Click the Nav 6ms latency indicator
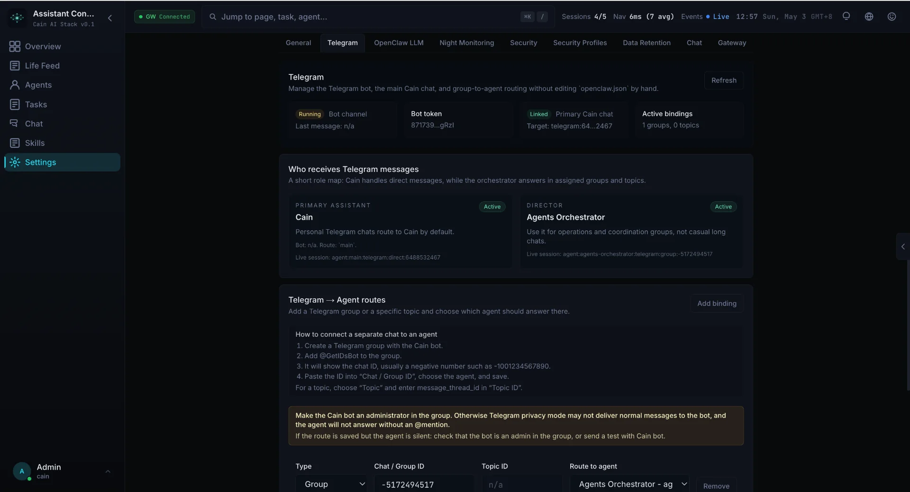Image resolution: width=910 pixels, height=492 pixels. [x=643, y=17]
